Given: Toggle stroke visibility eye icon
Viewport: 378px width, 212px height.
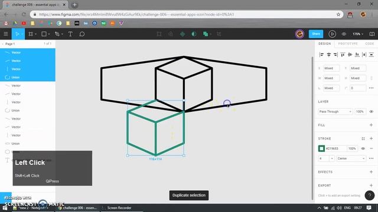Looking at the screenshot, I should 363,148.
